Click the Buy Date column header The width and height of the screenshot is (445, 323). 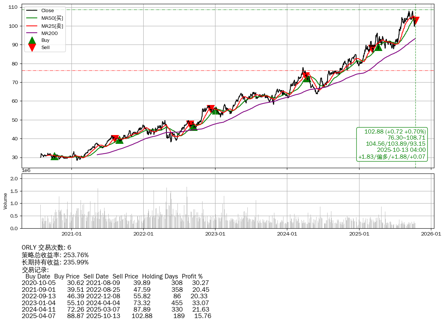pos(38,276)
